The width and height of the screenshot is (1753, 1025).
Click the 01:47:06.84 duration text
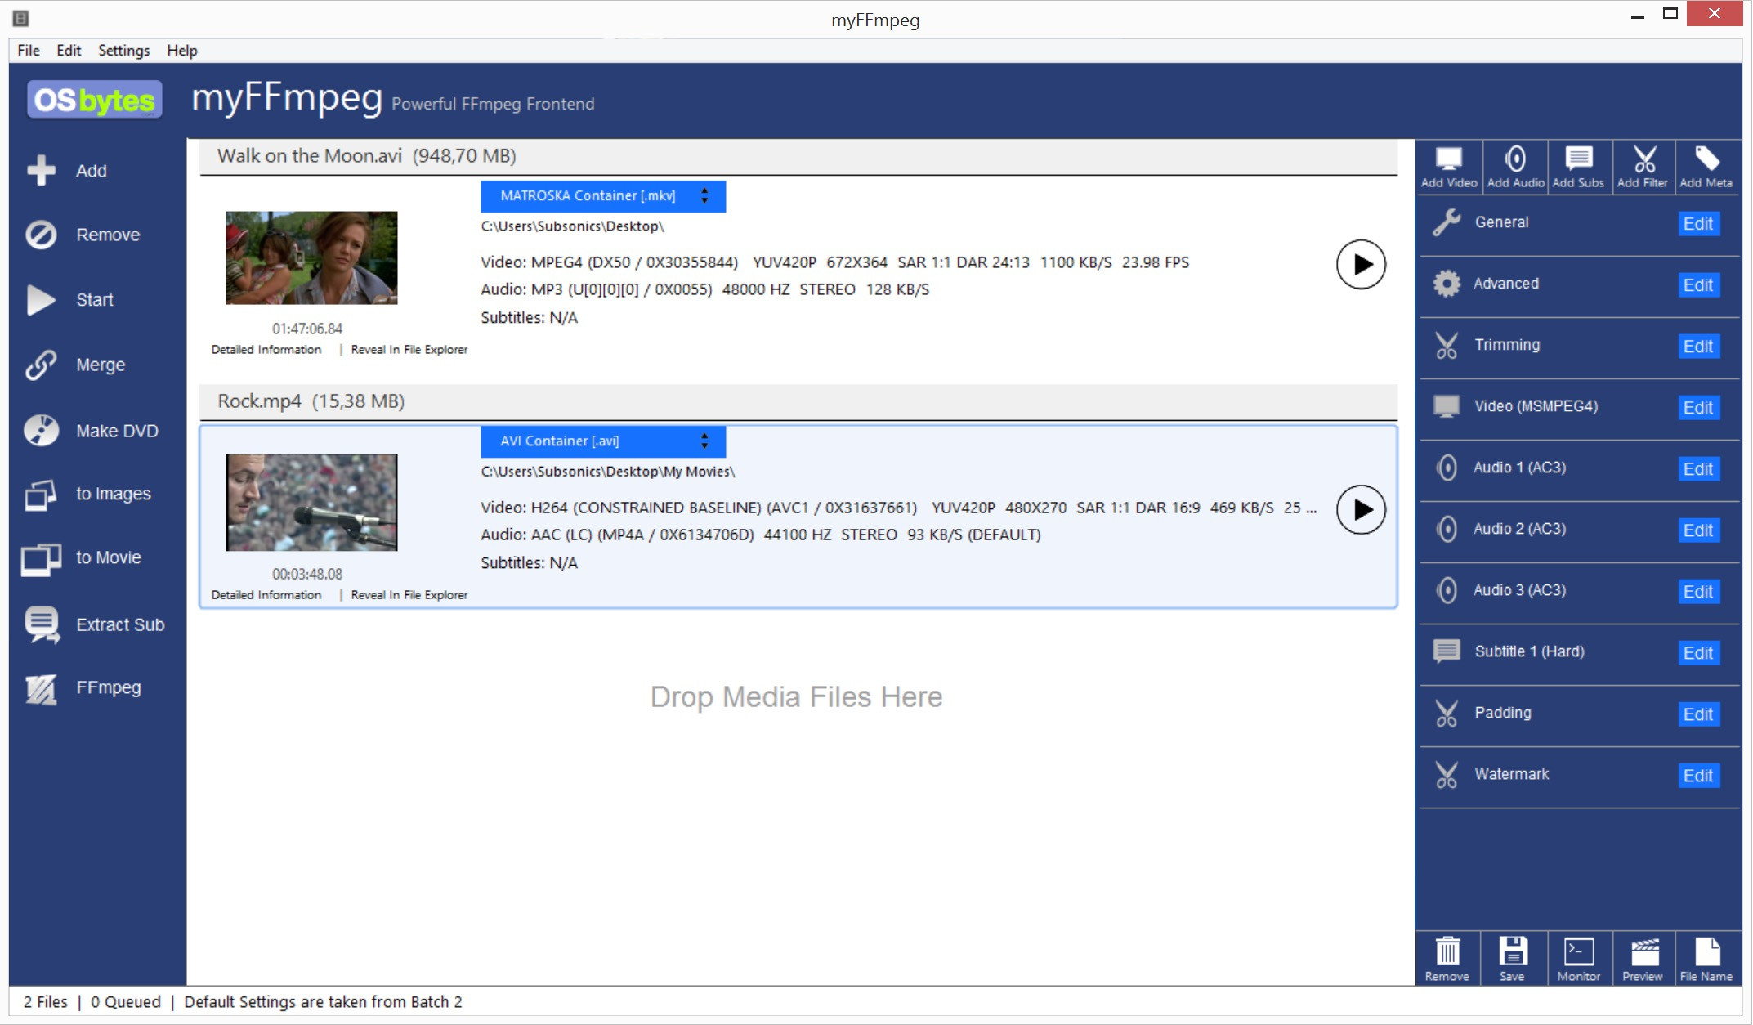point(307,329)
